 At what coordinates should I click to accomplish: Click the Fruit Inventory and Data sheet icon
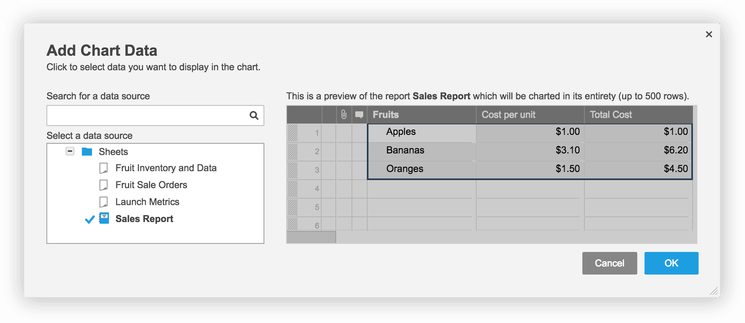(104, 168)
